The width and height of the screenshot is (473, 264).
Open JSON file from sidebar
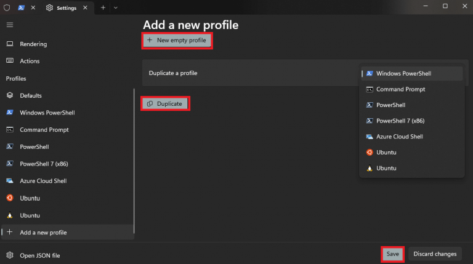tap(67, 255)
